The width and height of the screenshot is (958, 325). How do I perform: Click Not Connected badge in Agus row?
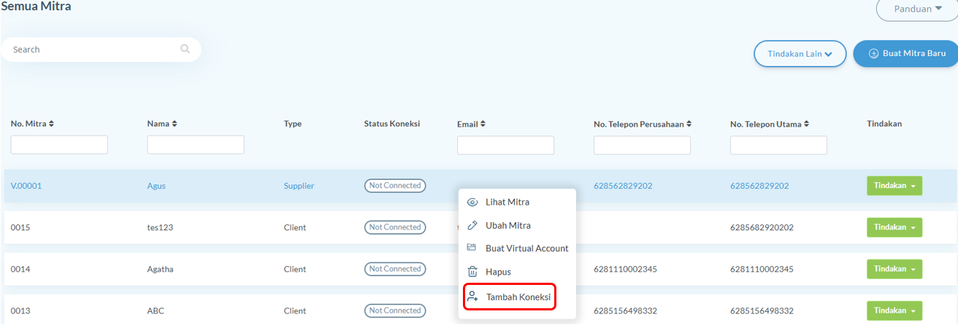[x=394, y=186]
